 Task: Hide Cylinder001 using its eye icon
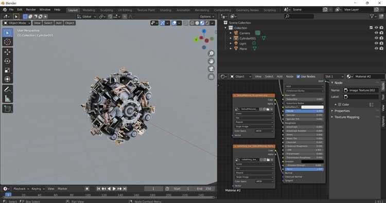[x=376, y=38]
